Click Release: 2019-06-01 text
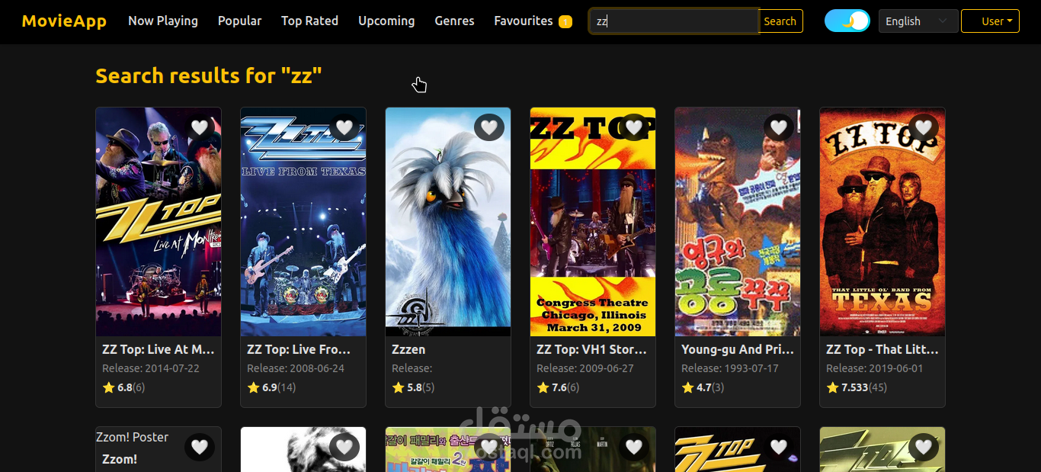The image size is (1041, 472). pos(875,368)
